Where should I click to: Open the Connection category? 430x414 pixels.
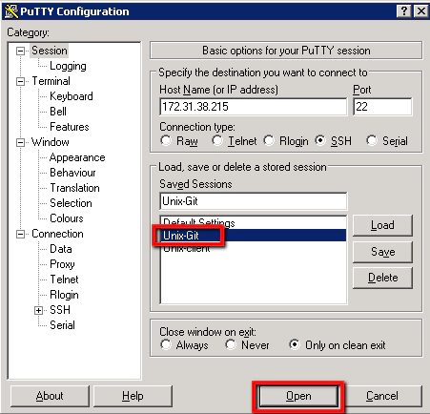(x=57, y=234)
